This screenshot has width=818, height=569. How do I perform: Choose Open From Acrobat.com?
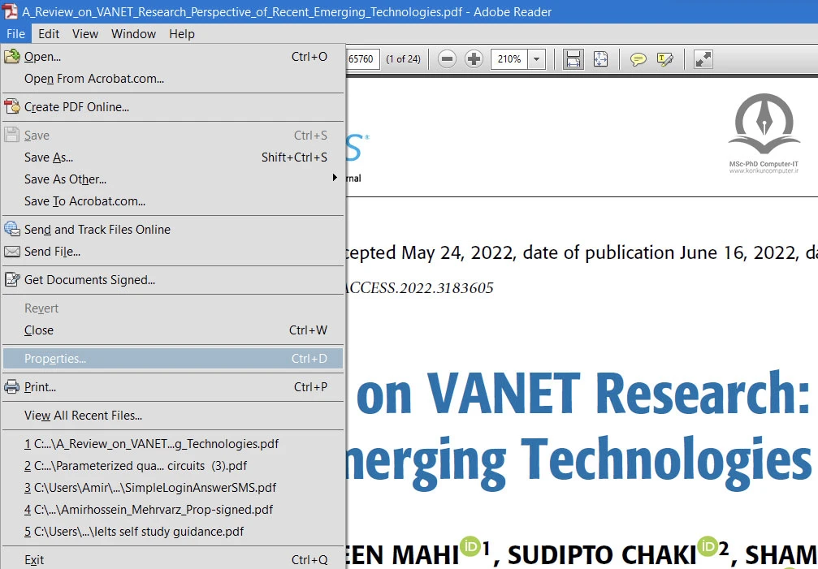(x=173, y=79)
